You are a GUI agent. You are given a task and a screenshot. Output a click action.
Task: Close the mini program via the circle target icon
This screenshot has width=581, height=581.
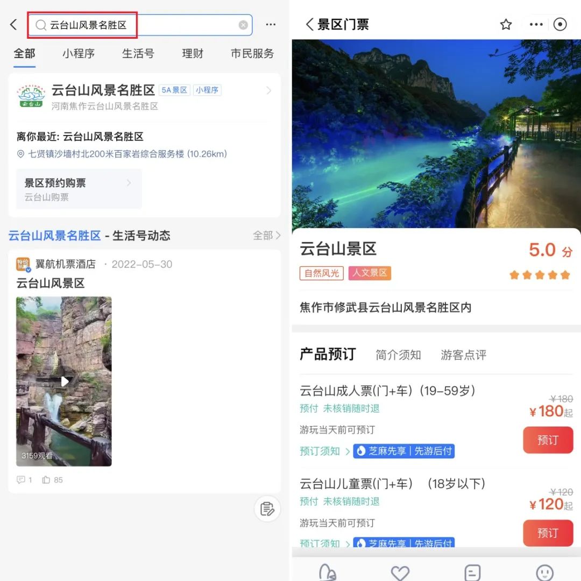tap(560, 25)
